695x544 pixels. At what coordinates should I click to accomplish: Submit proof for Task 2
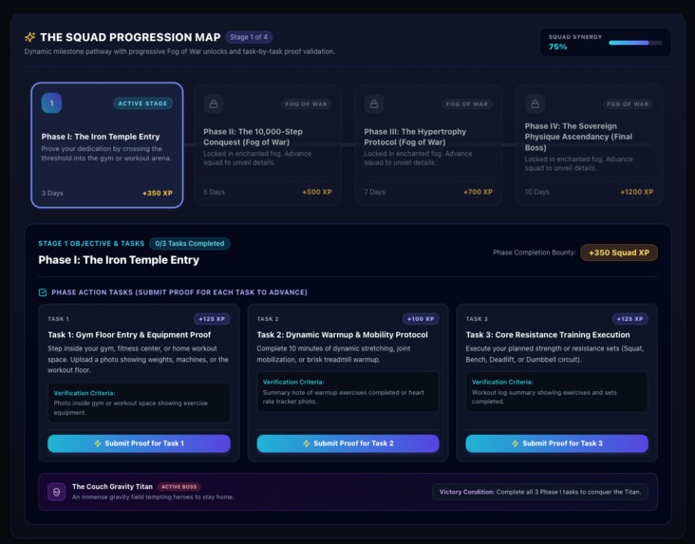pyautogui.click(x=347, y=443)
